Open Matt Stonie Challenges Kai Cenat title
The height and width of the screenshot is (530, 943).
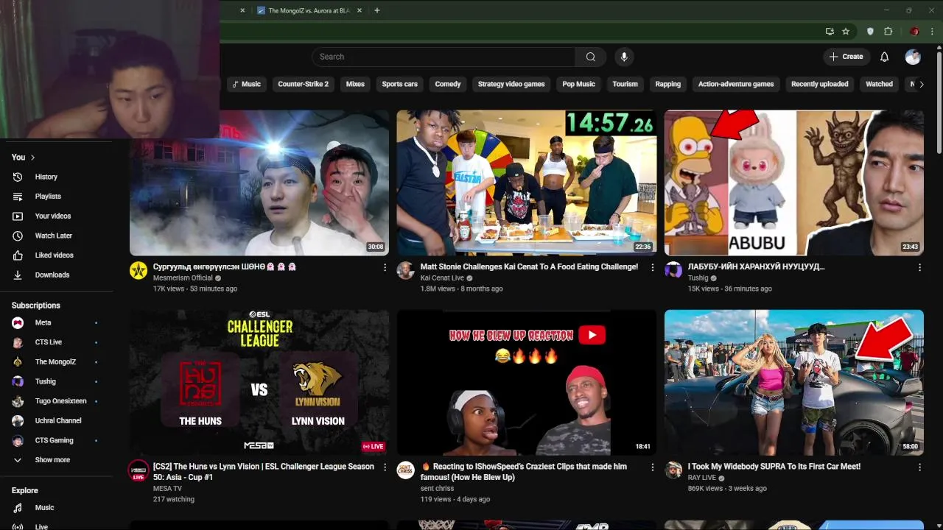(529, 267)
